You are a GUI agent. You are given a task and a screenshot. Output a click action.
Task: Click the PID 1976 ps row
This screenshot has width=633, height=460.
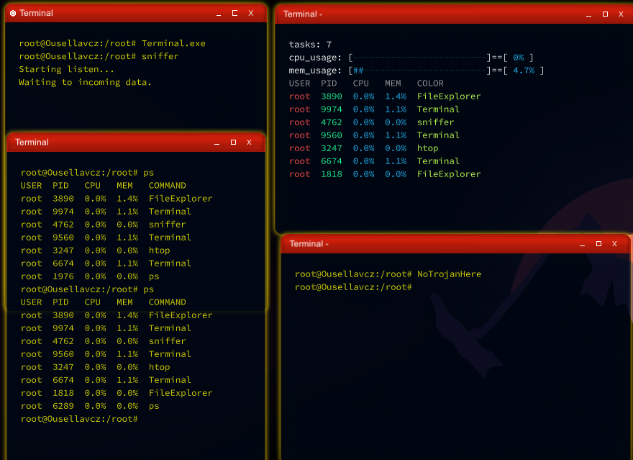90,276
